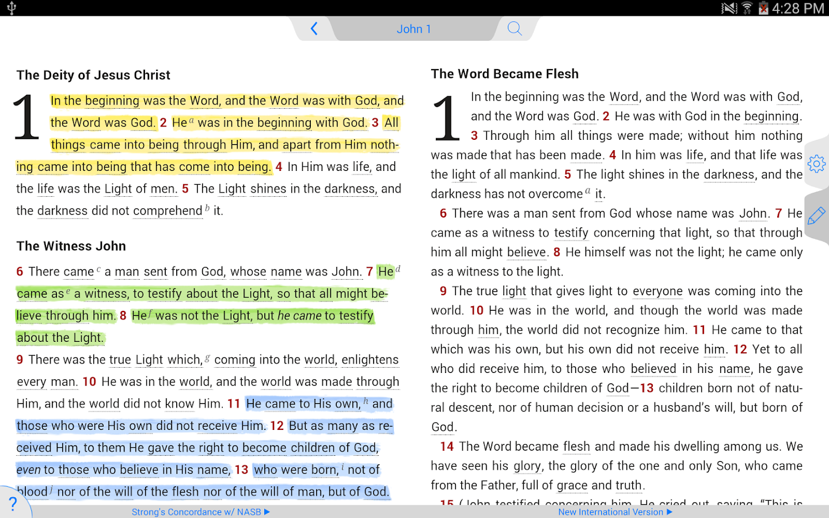Image resolution: width=829 pixels, height=518 pixels.
Task: Expand New International Version picker
Action: pos(615,512)
